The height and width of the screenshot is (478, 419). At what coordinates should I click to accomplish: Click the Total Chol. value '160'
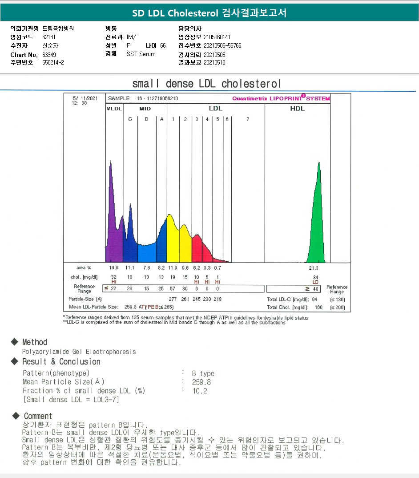tap(318, 307)
